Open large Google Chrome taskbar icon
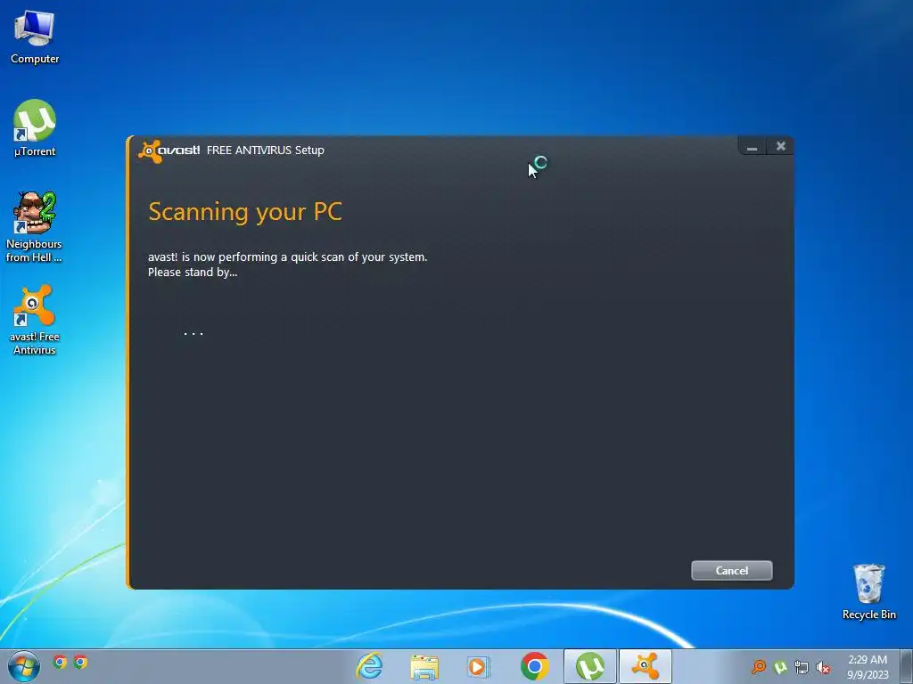The height and width of the screenshot is (684, 913). [x=535, y=666]
